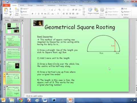Image resolution: width=137 pixels, height=103 pixels.
Task: Switch to the Insert tab
Action: pos(22,5)
